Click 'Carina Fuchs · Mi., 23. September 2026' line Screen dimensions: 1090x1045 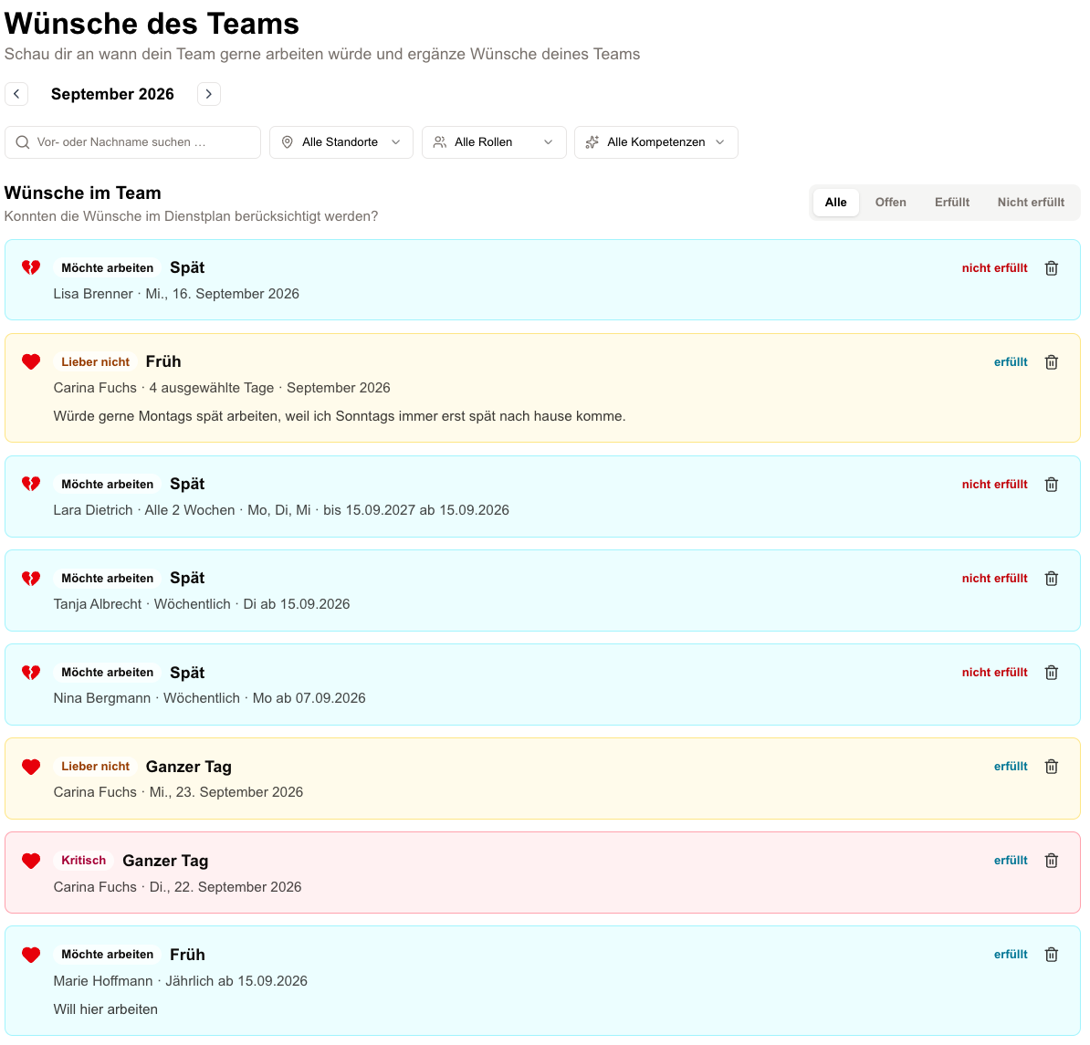pos(178,792)
